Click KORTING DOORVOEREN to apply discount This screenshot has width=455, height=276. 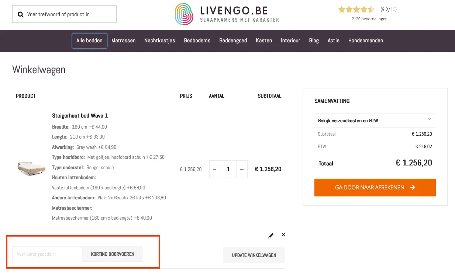[113, 254]
